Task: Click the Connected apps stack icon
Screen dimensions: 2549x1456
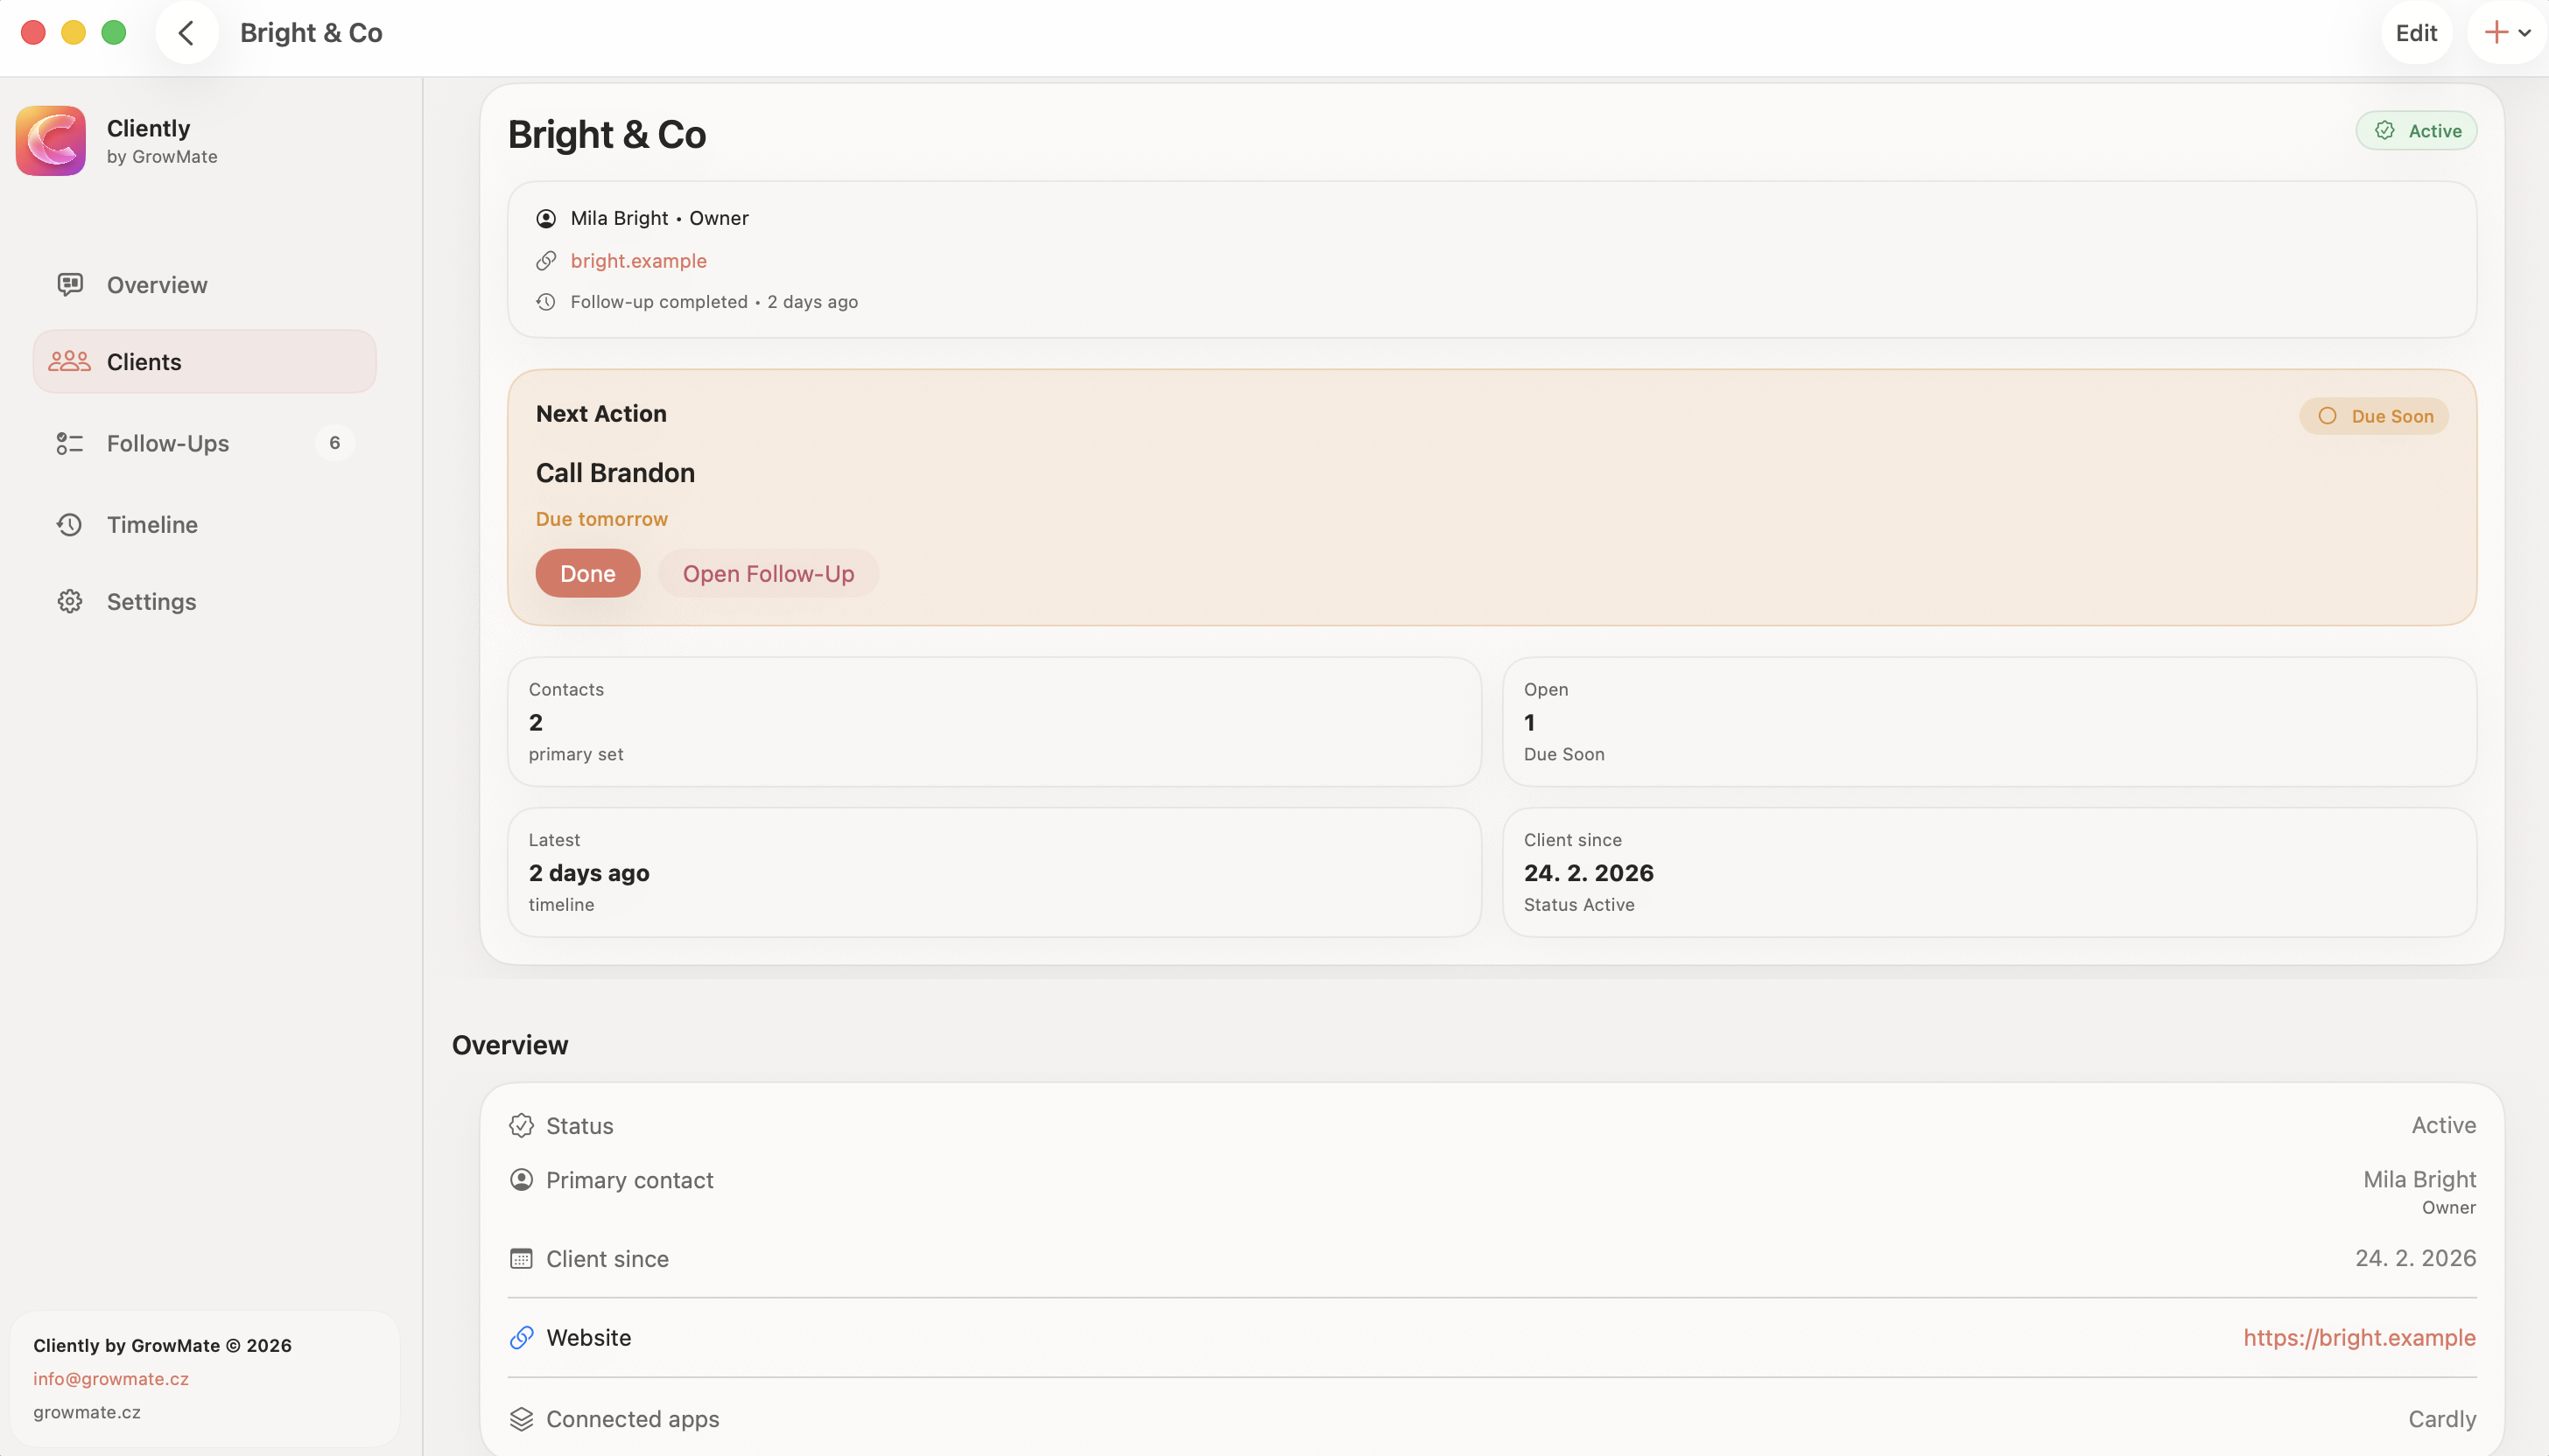Action: point(521,1418)
